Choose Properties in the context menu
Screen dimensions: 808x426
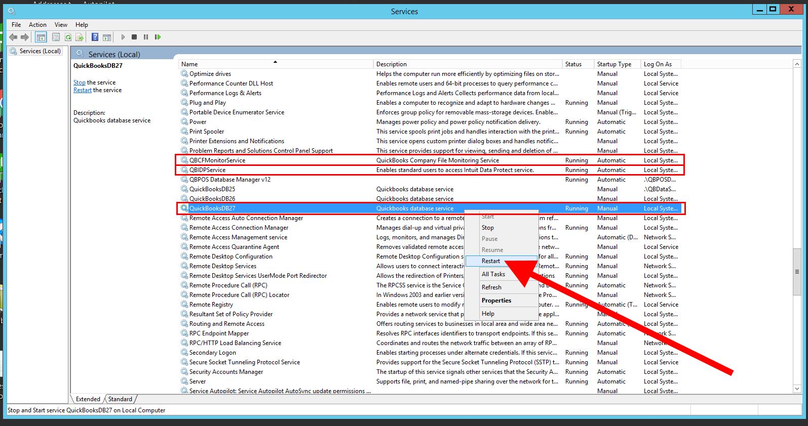point(501,301)
